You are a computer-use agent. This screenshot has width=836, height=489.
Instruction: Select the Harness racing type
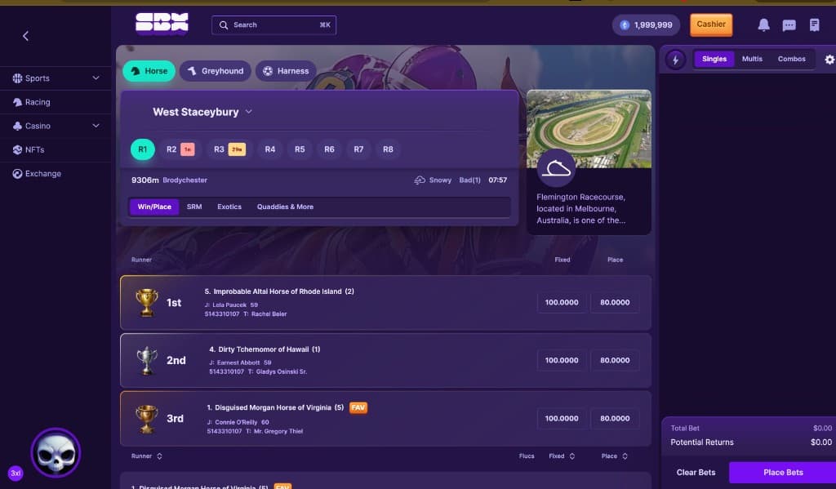(x=286, y=71)
